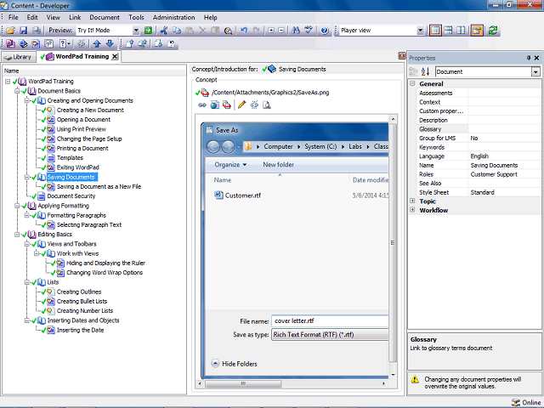
Task: Open the File menu
Action: point(14,17)
